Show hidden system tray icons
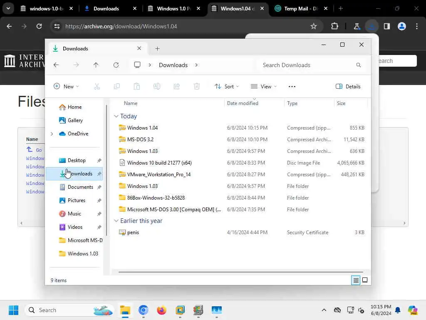The width and height of the screenshot is (426, 320). pyautogui.click(x=324, y=310)
